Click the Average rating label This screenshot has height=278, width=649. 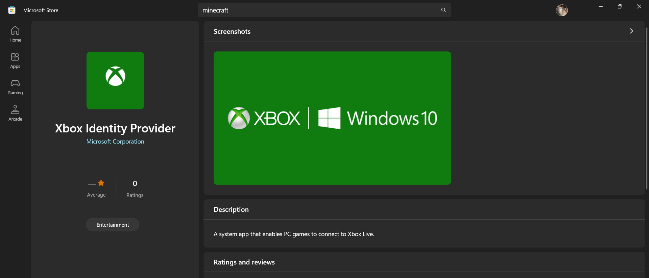(96, 195)
